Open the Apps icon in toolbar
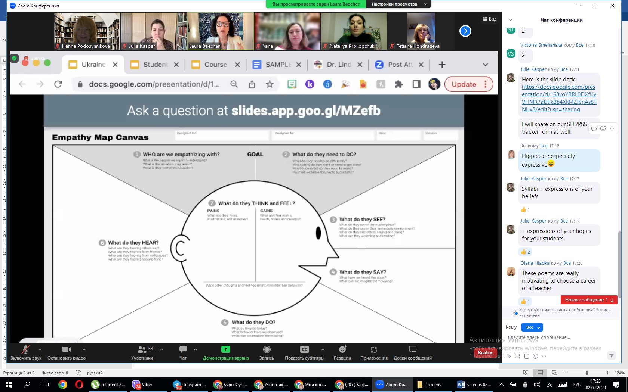The height and width of the screenshot is (392, 628). click(373, 350)
